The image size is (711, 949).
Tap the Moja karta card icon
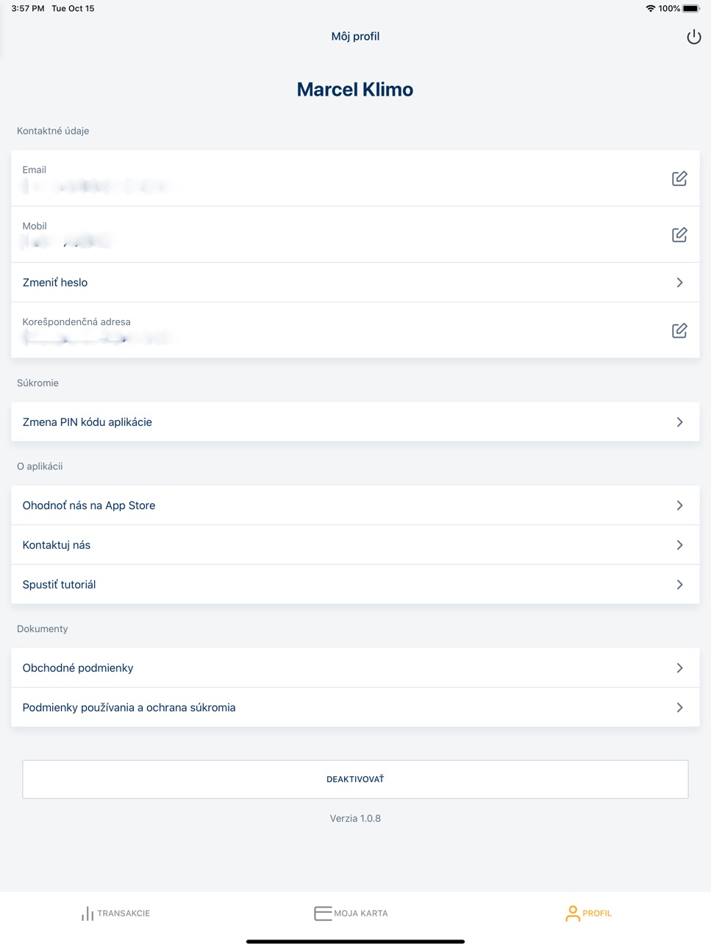pyautogui.click(x=323, y=913)
